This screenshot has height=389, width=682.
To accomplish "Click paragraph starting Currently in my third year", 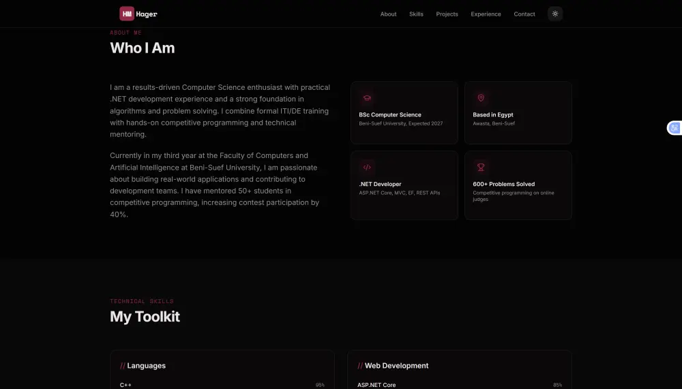I will 214,185.
